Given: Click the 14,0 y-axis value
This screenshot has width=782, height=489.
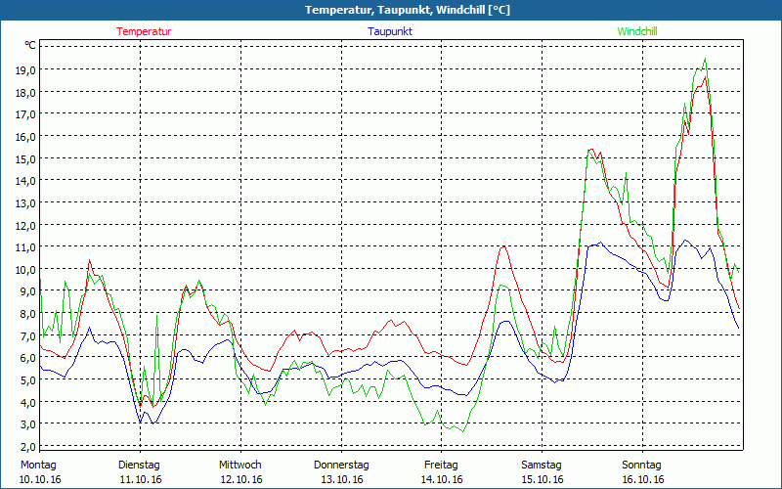Looking at the screenshot, I should tap(26, 181).
